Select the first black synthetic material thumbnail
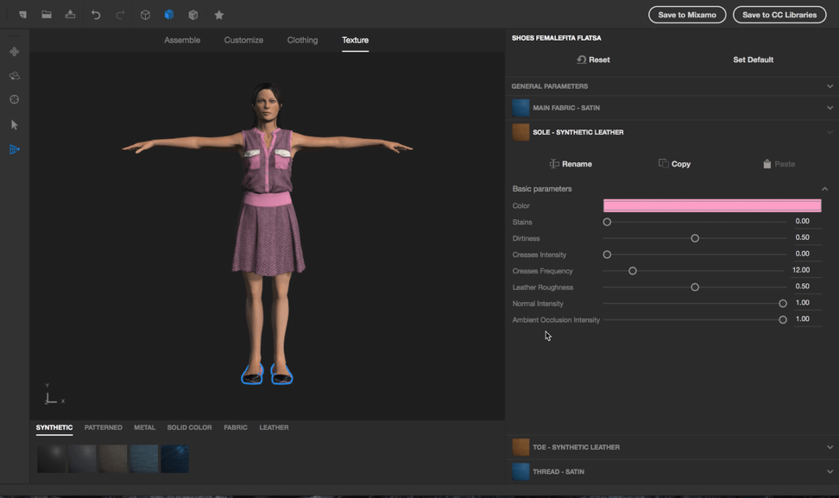This screenshot has height=498, width=839. tap(52, 459)
